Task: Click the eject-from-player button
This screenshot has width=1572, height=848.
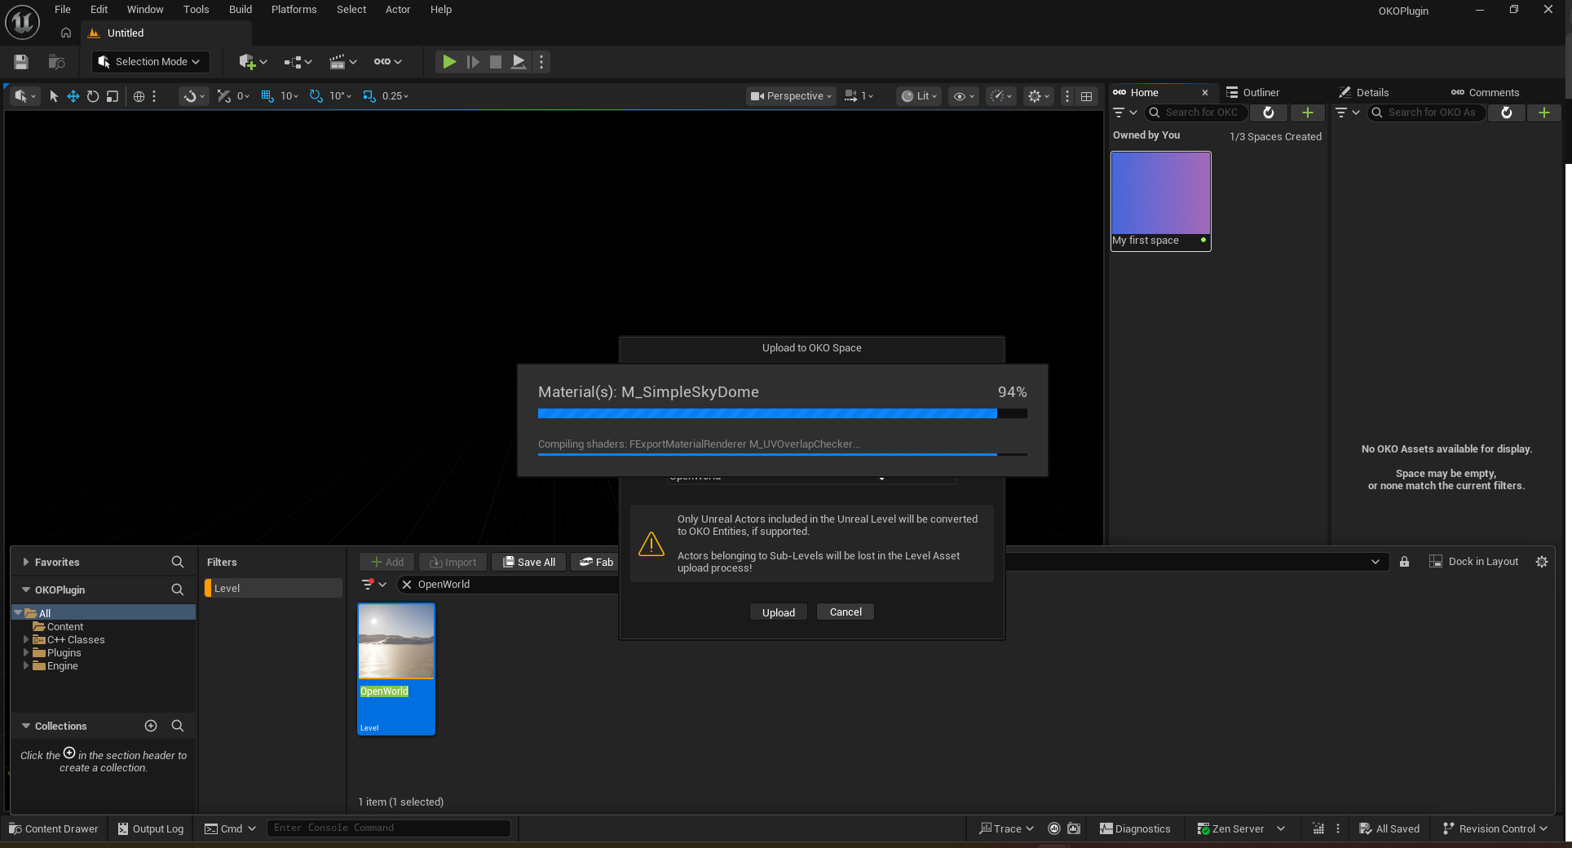Action: [x=519, y=62]
